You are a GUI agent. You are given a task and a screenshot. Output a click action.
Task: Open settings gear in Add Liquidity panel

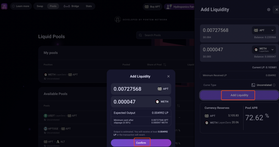[269, 10]
